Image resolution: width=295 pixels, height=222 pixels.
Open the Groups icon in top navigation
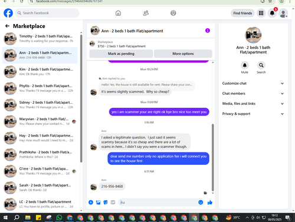[173, 13]
